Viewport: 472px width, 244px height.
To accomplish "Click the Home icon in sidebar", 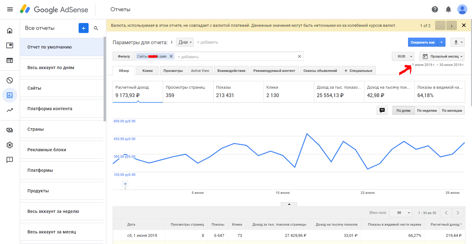I will click(x=10, y=30).
